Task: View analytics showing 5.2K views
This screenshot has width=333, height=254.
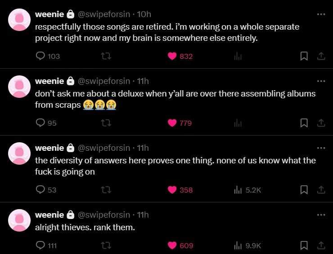Action: [x=247, y=190]
